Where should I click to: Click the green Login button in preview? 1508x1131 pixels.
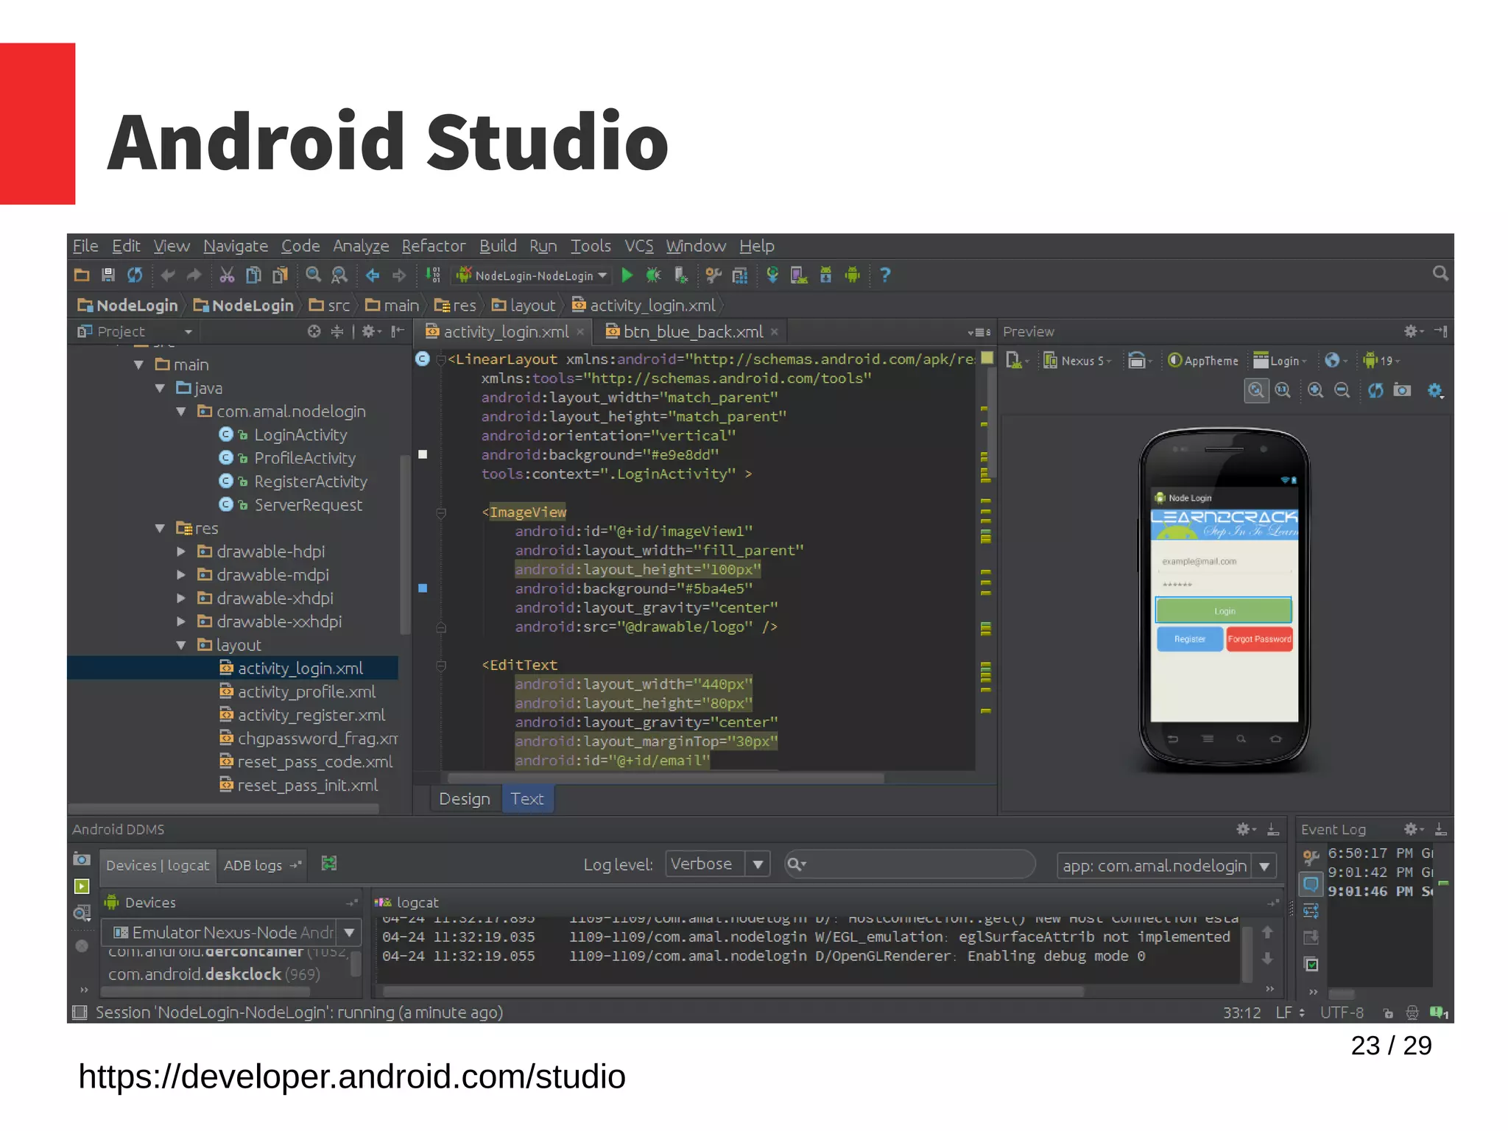pyautogui.click(x=1224, y=611)
